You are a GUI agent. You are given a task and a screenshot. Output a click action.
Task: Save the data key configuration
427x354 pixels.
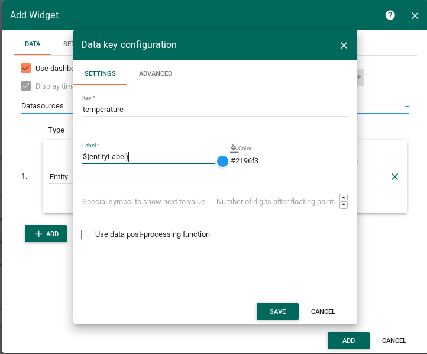[277, 311]
